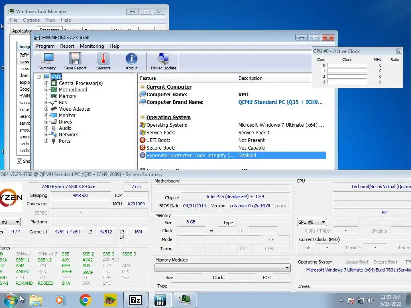Image resolution: width=411 pixels, height=308 pixels.
Task: Select the Bus tree node
Action: (x=63, y=102)
